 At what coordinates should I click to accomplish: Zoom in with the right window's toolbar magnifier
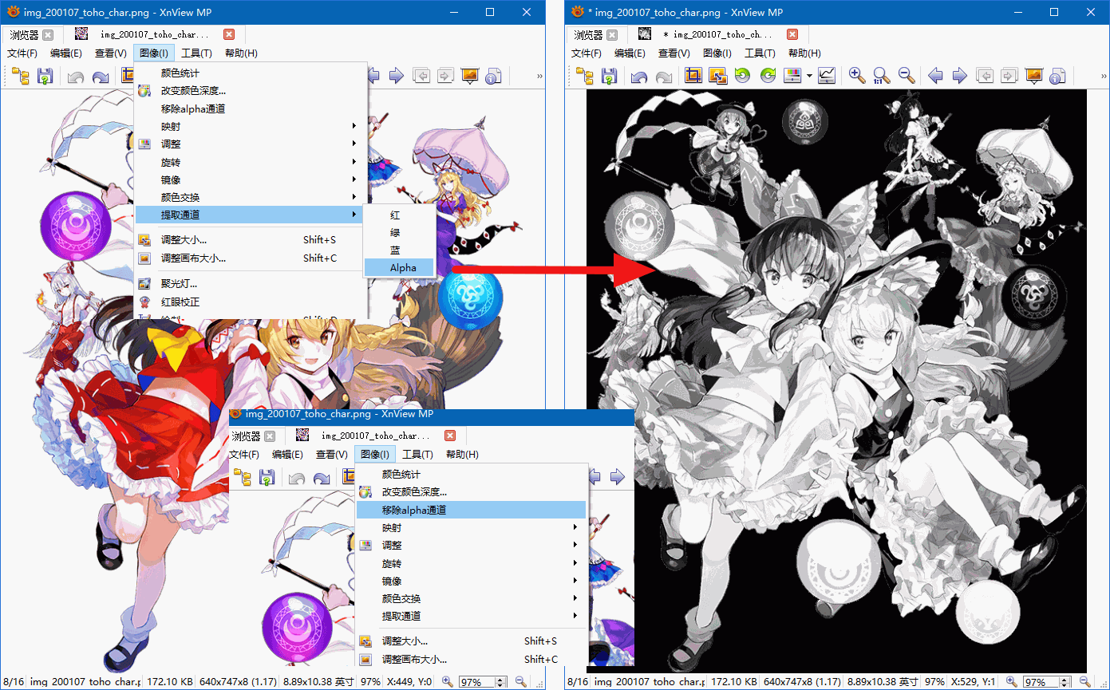pyautogui.click(x=857, y=76)
